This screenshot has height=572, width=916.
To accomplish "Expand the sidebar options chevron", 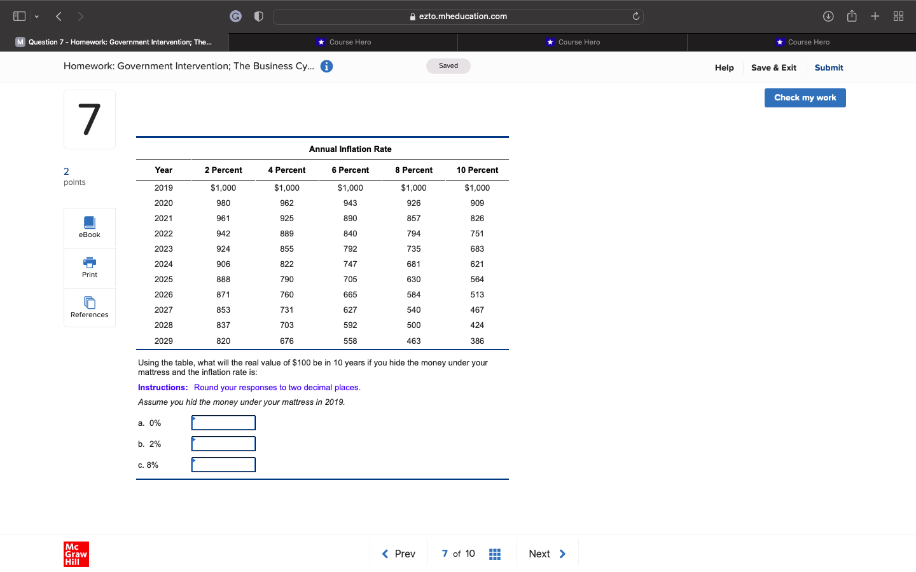I will tap(36, 16).
